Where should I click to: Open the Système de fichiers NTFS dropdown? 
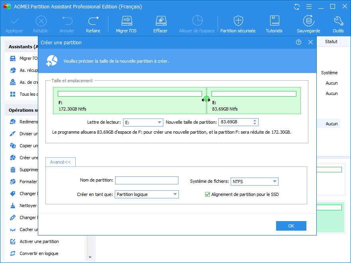tap(255, 182)
